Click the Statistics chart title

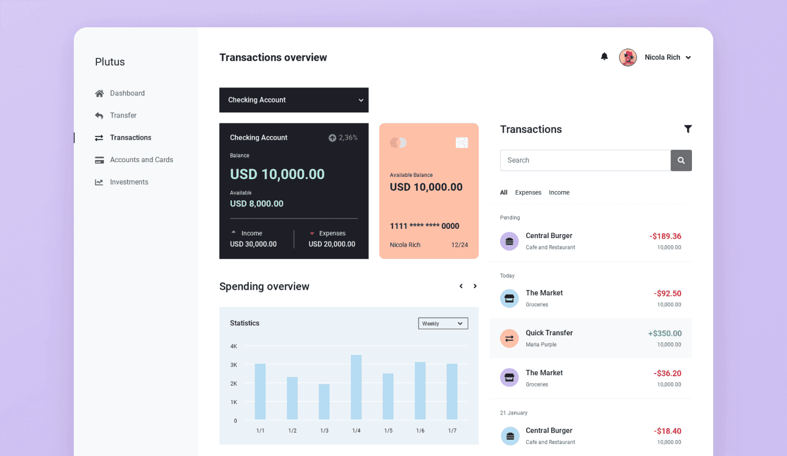[245, 323]
